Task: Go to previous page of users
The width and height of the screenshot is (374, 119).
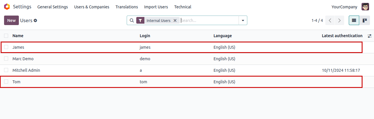Action: [330, 20]
